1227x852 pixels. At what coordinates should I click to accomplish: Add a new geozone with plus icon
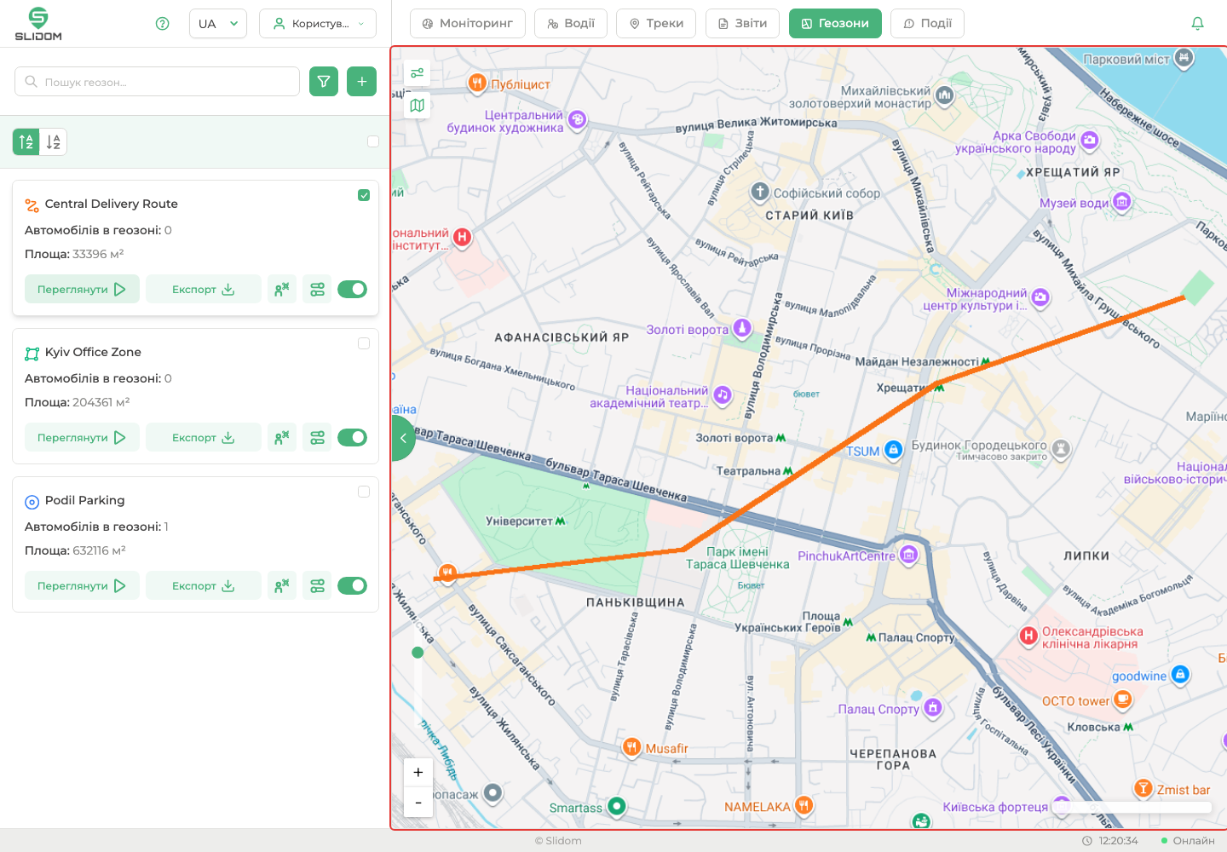[362, 82]
